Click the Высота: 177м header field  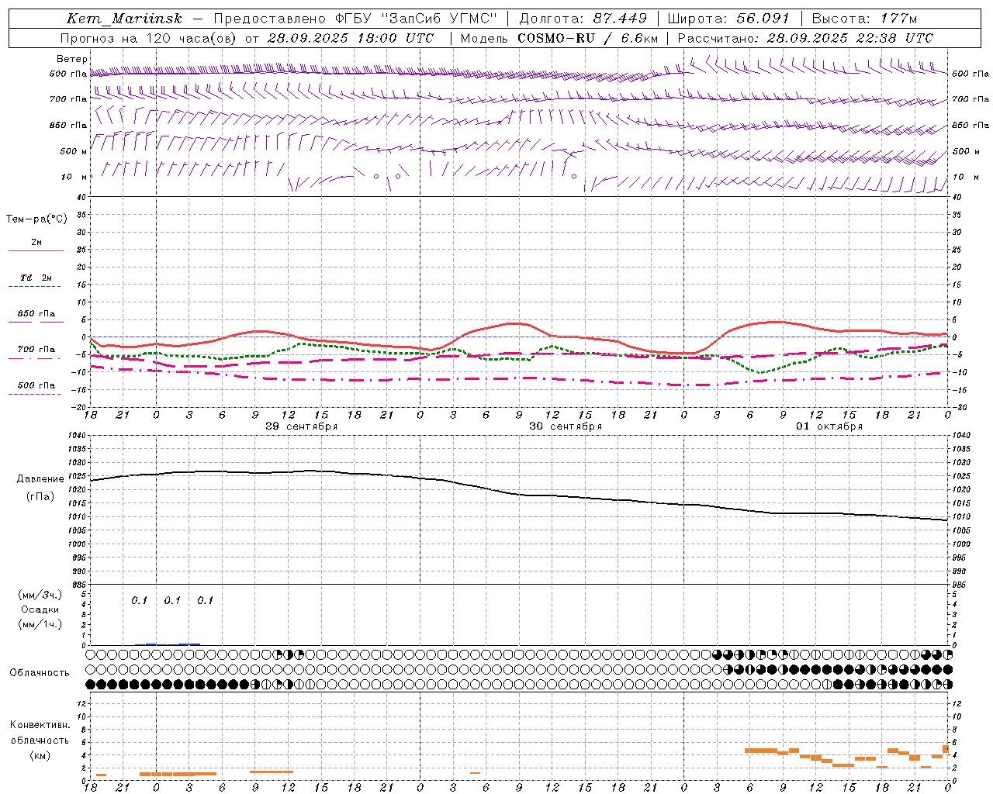tap(863, 19)
